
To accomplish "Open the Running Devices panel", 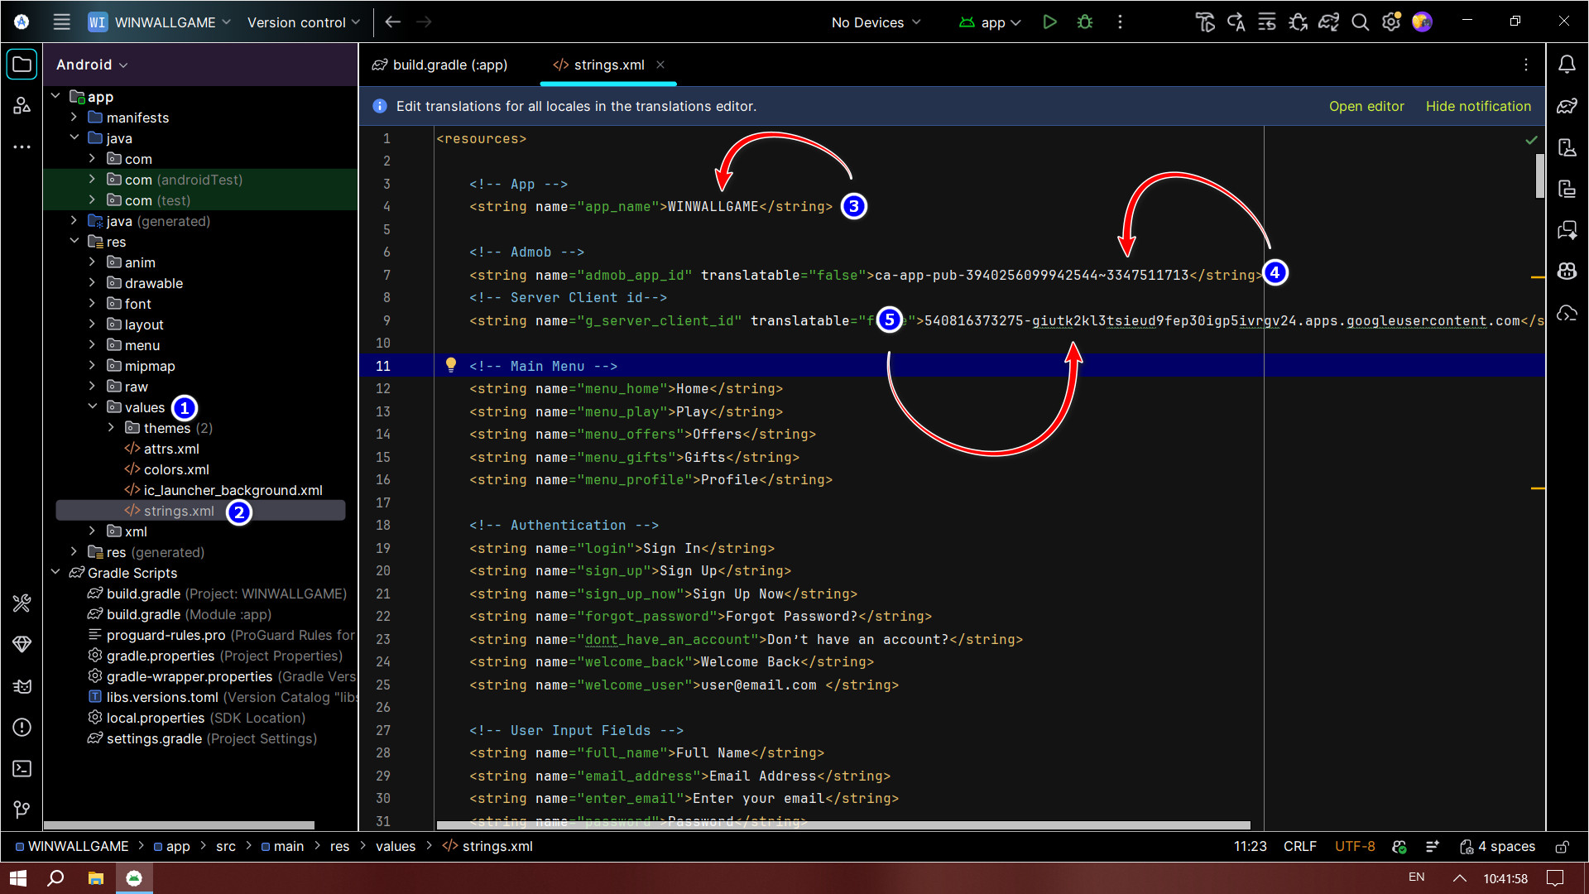I will (1567, 189).
